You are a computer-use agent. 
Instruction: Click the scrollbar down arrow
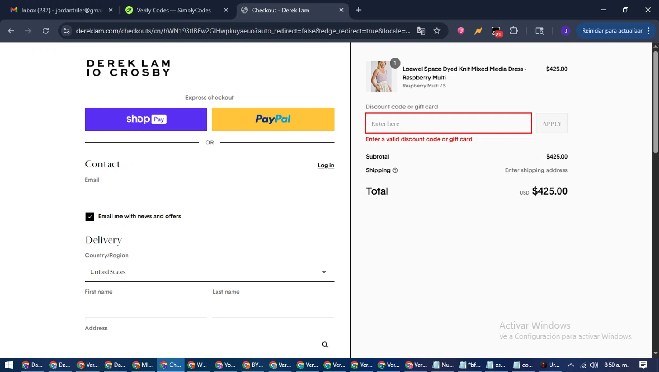655,353
